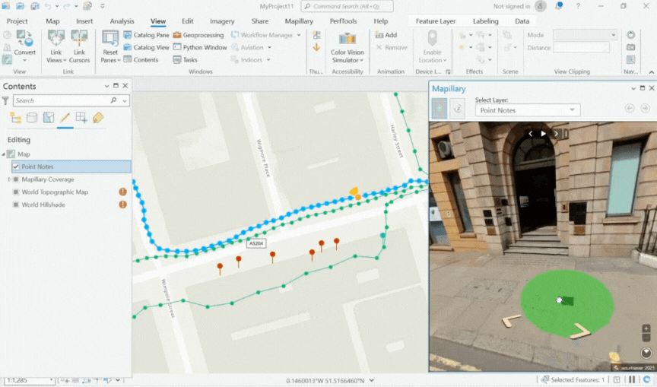Switch to List By Labeling tag

coord(98,118)
